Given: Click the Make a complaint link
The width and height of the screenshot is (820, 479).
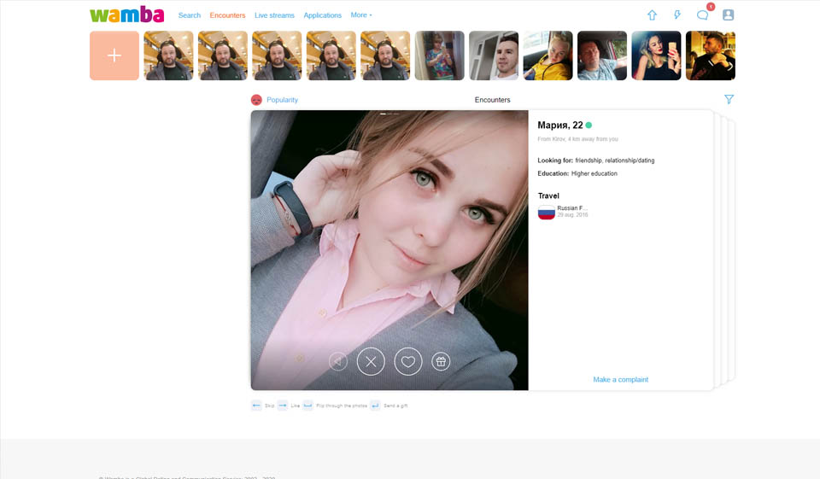Looking at the screenshot, I should 620,380.
